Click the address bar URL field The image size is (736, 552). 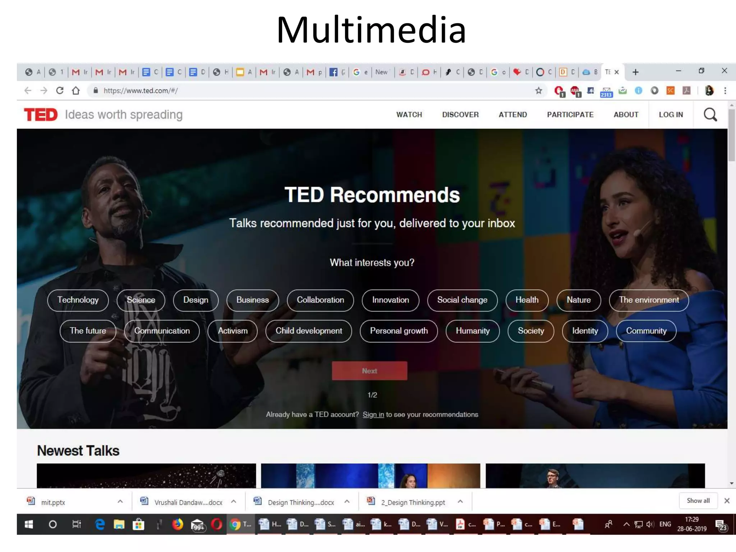pyautogui.click(x=316, y=91)
